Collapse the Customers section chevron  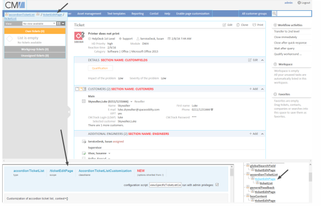tap(262, 89)
